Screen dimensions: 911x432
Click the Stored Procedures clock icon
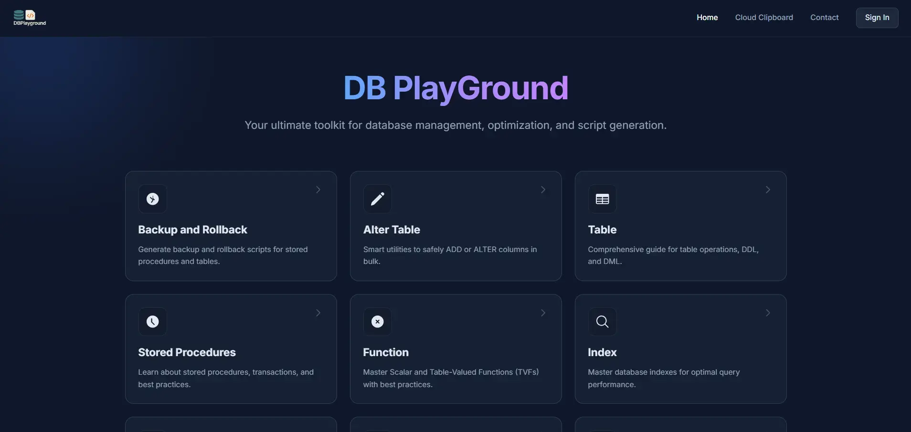153,322
